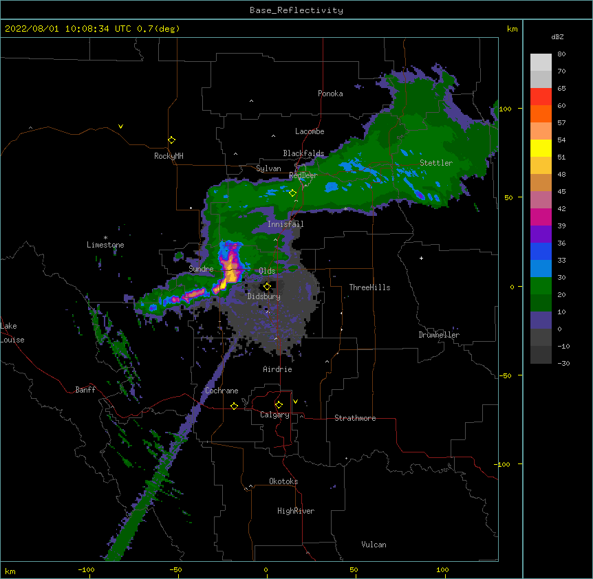Click the HighRiver town label
593x579 pixels.
296,511
